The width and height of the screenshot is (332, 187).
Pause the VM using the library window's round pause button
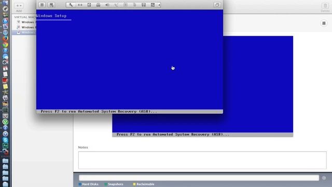coord(324,23)
